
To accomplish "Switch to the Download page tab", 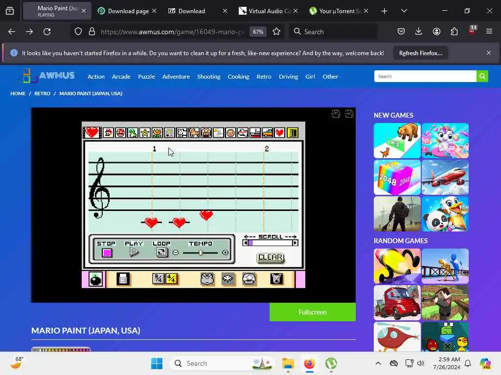I will [128, 11].
